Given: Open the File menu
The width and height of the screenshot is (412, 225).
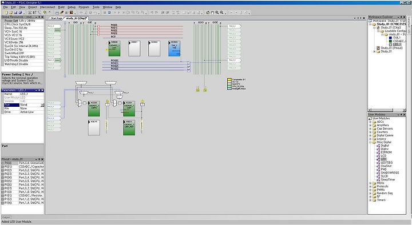Looking at the screenshot, I should click(x=5, y=7).
